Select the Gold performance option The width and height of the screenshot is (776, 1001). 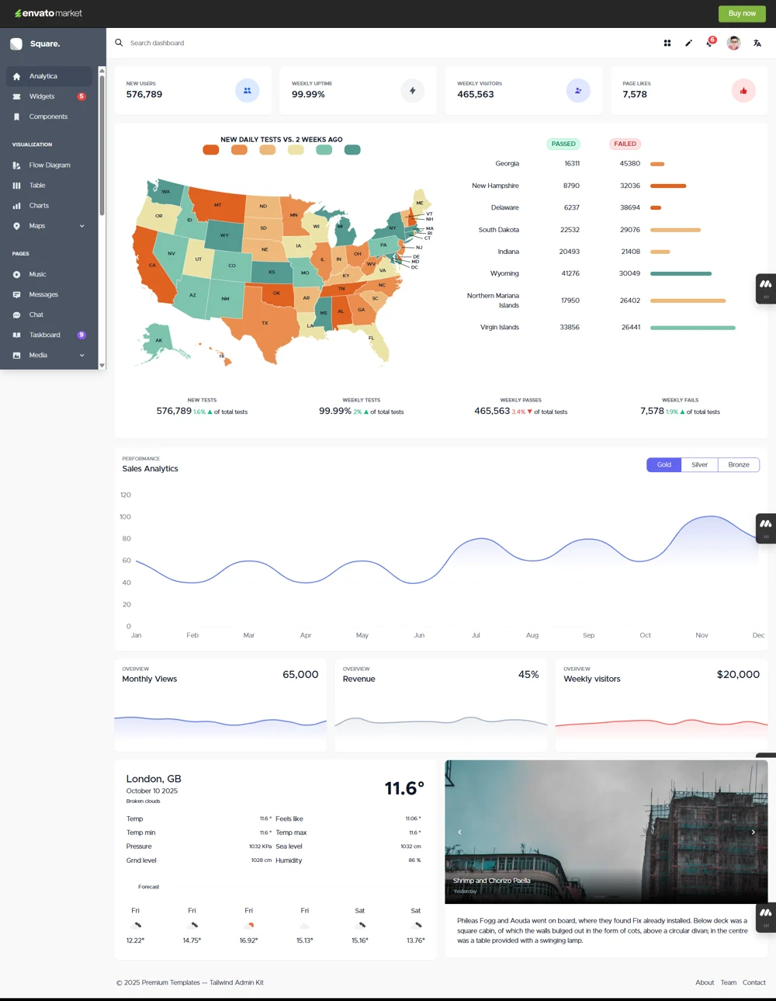click(664, 464)
